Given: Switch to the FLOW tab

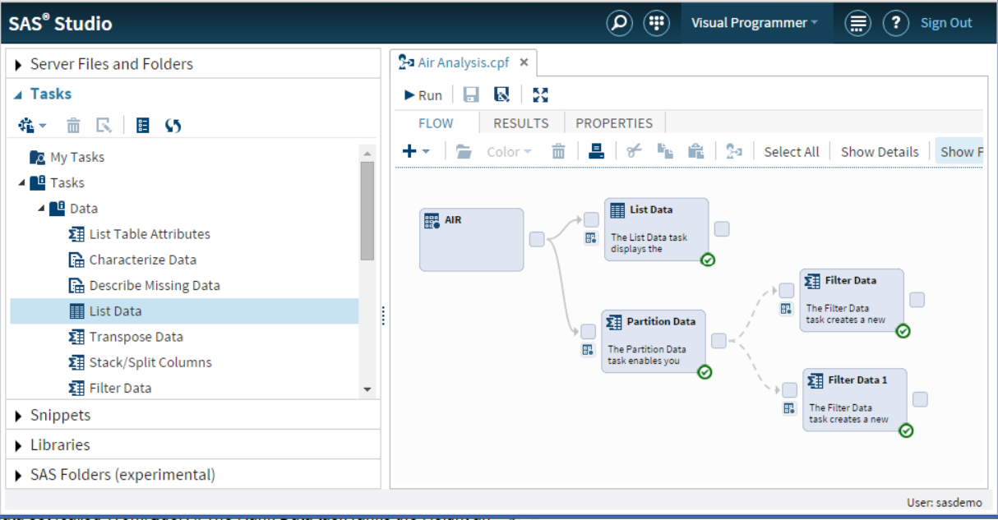Looking at the screenshot, I should [436, 123].
